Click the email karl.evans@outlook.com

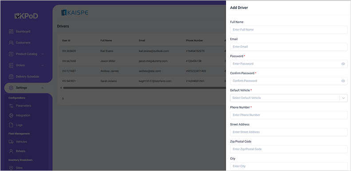click(x=154, y=51)
